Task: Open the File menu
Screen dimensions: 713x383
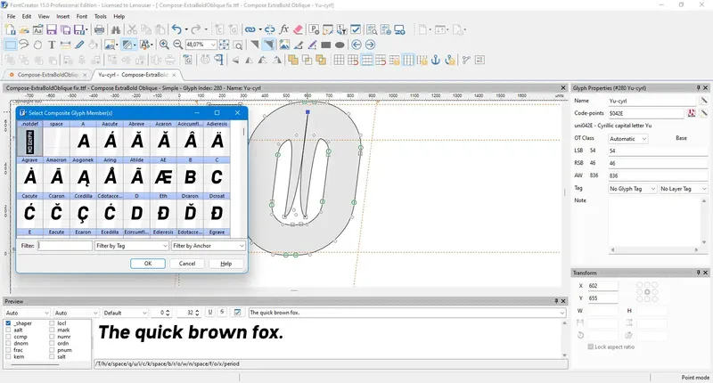Action: coord(11,16)
